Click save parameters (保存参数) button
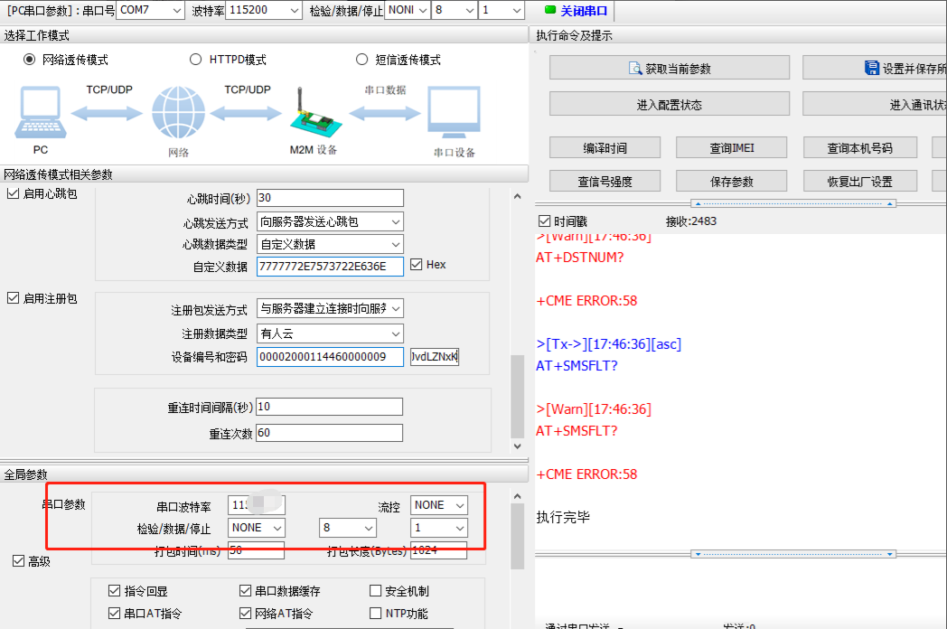This screenshot has height=629, width=947. pos(731,181)
